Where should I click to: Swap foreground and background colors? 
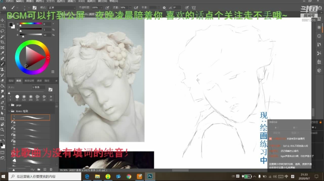4,140
